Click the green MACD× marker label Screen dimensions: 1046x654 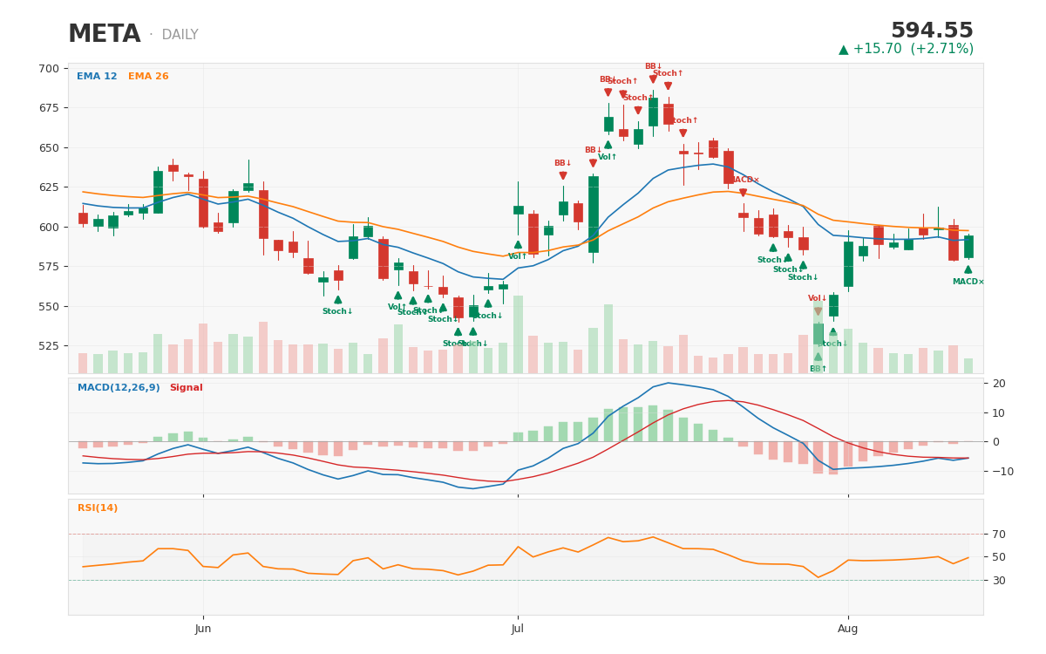(x=968, y=282)
